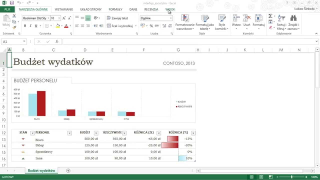
Task: Select the Format Painter brush icon
Action: 14,27
